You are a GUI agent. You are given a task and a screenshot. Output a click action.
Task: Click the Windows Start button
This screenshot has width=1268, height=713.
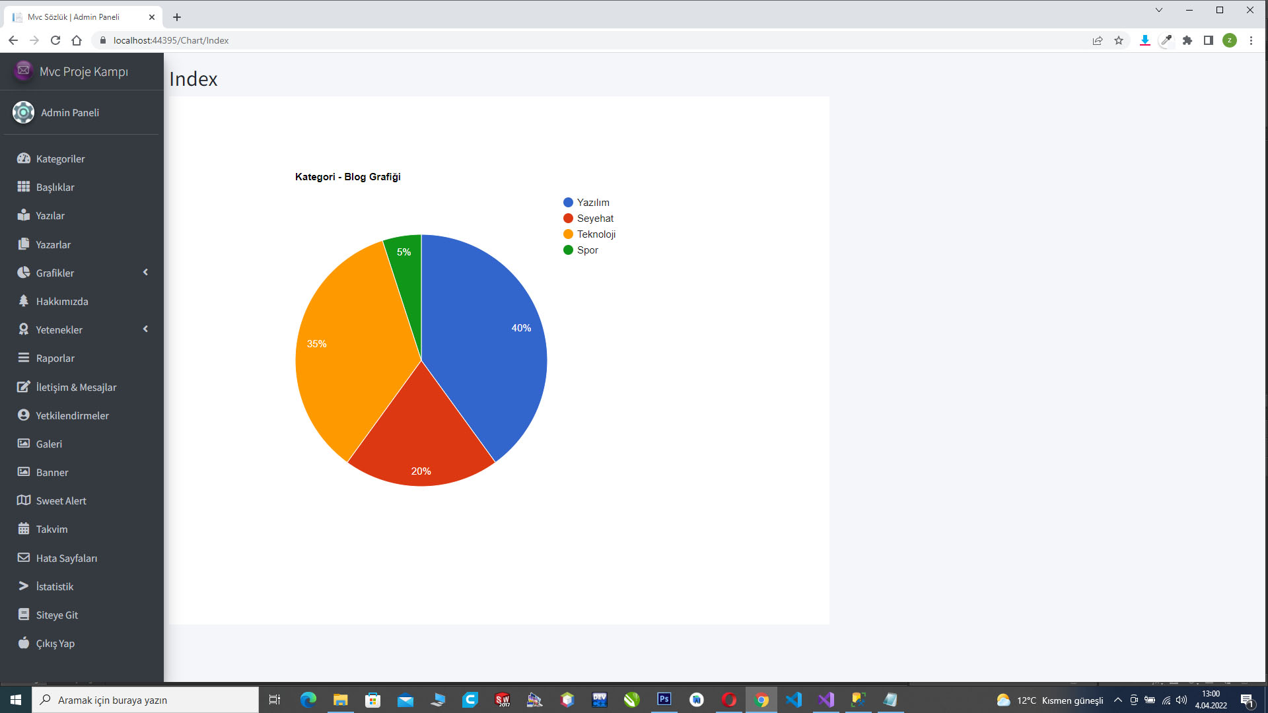tap(16, 700)
